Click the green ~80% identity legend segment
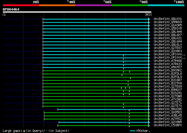The width and height of the screenshot is (187, 133). (x=130, y=5)
